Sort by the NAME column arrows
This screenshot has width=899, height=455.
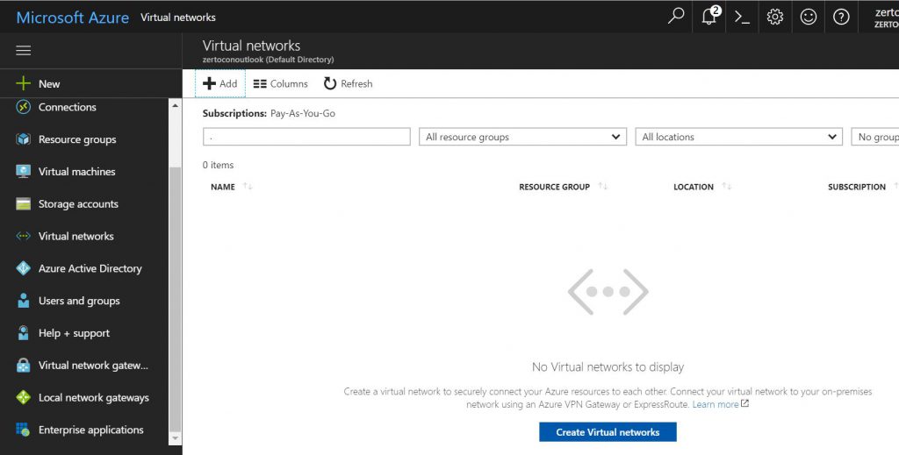coord(247,187)
